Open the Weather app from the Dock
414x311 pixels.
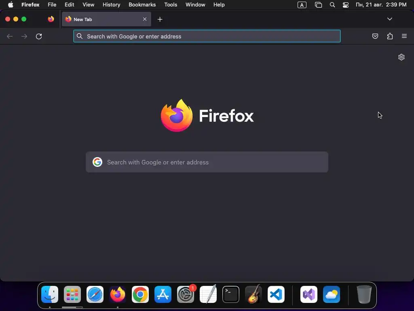click(x=332, y=294)
